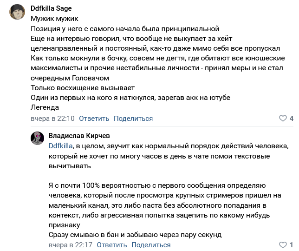
Task: Click the line Мужик мужик in the first comment
Action: click(55, 19)
